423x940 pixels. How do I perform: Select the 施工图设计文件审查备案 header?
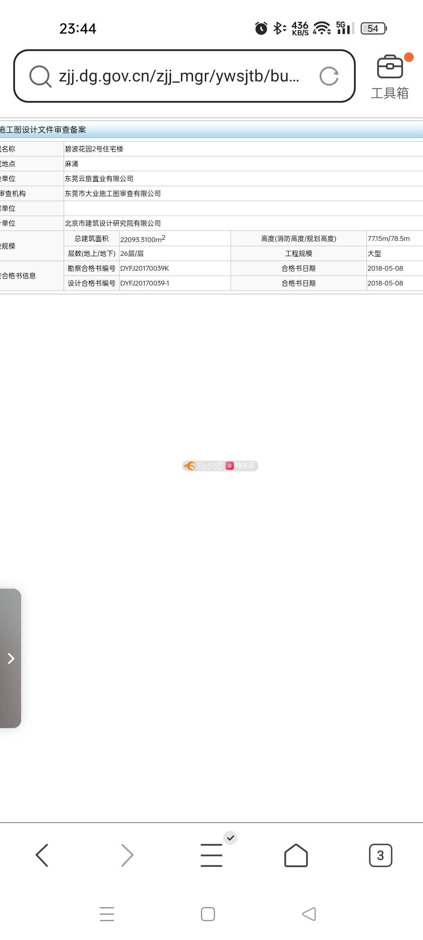pos(43,130)
